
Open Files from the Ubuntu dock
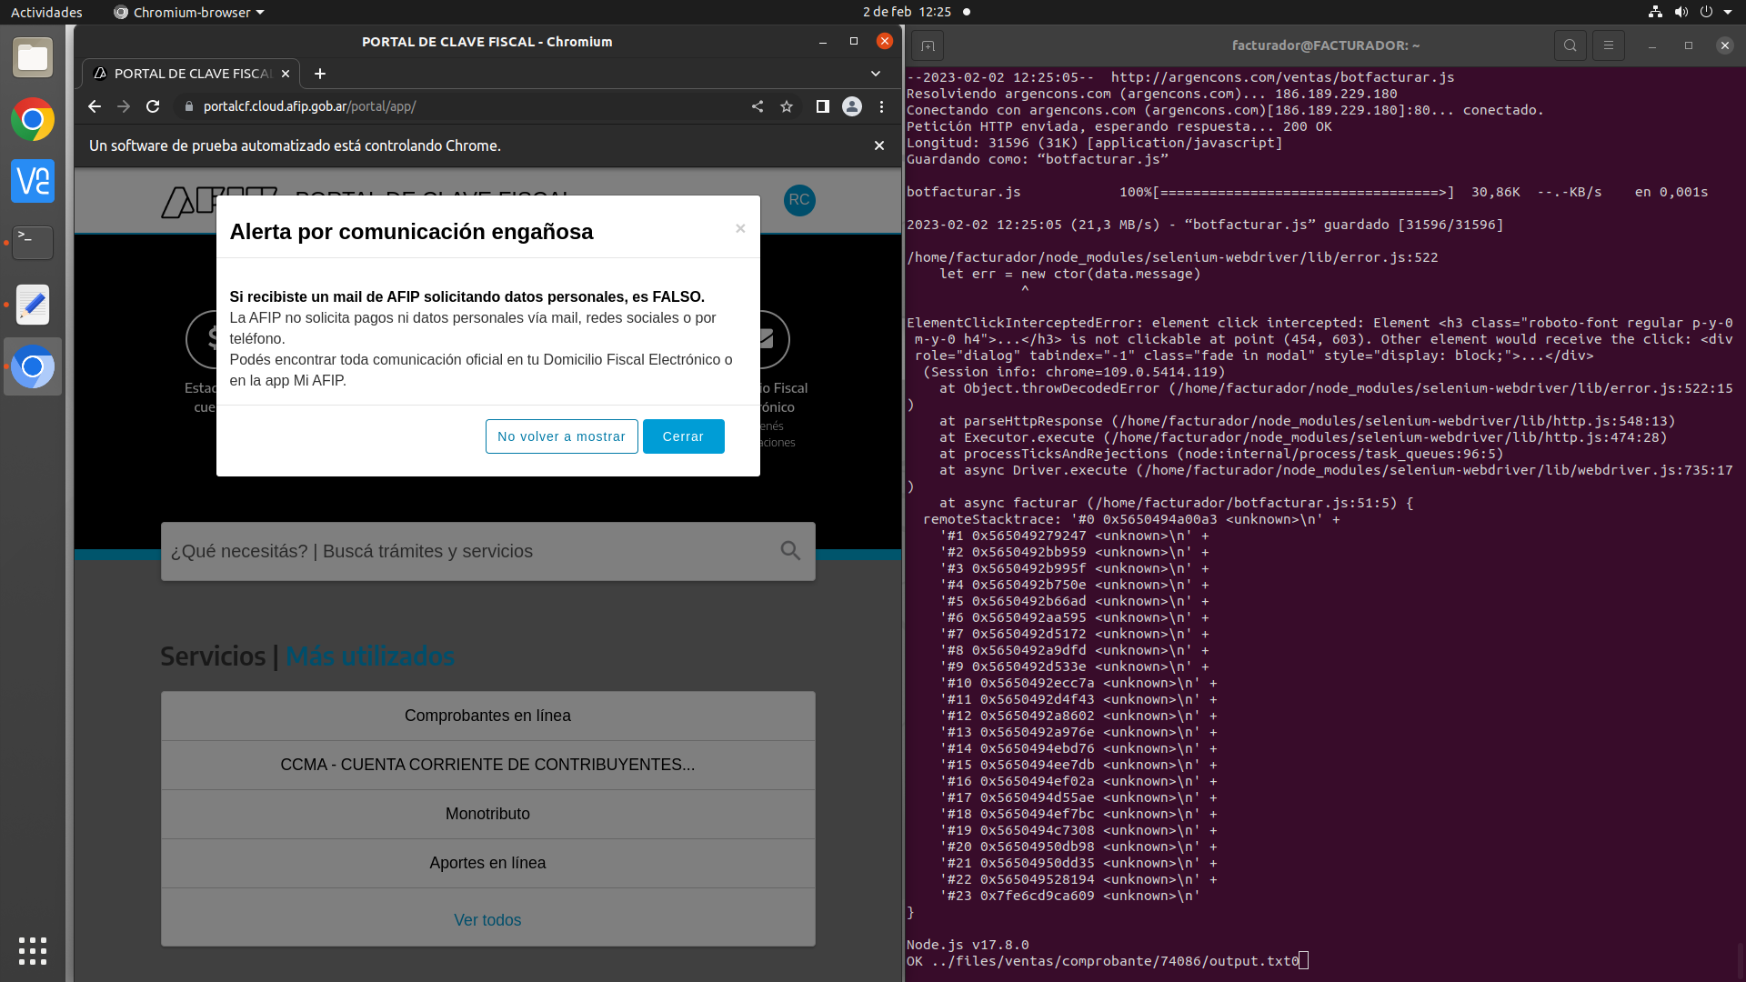coord(33,58)
